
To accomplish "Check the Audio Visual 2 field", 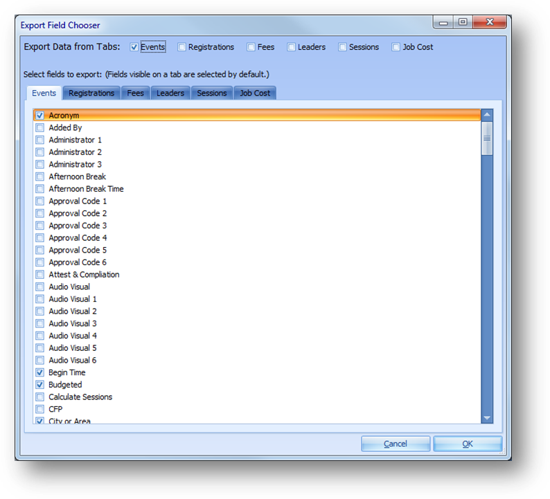I will click(40, 311).
